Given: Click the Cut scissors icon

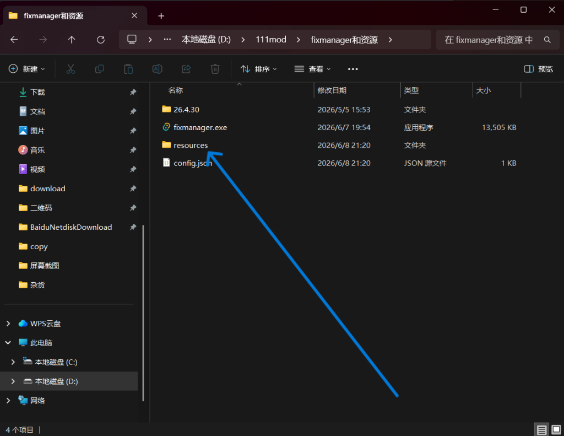Looking at the screenshot, I should [x=70, y=69].
